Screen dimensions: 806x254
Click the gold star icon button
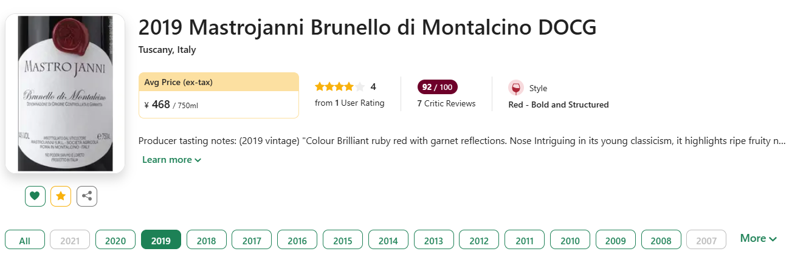tap(61, 196)
